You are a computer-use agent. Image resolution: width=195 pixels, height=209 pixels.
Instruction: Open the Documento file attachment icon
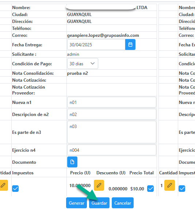(x=72, y=162)
